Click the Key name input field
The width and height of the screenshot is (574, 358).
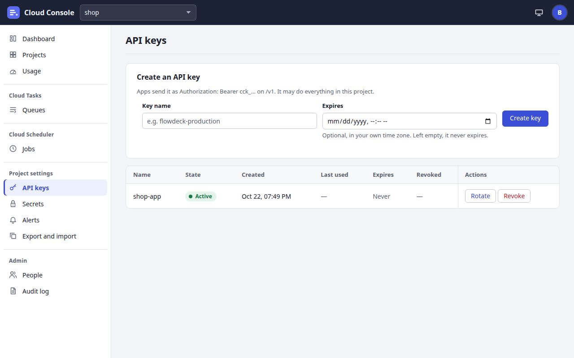click(x=230, y=121)
